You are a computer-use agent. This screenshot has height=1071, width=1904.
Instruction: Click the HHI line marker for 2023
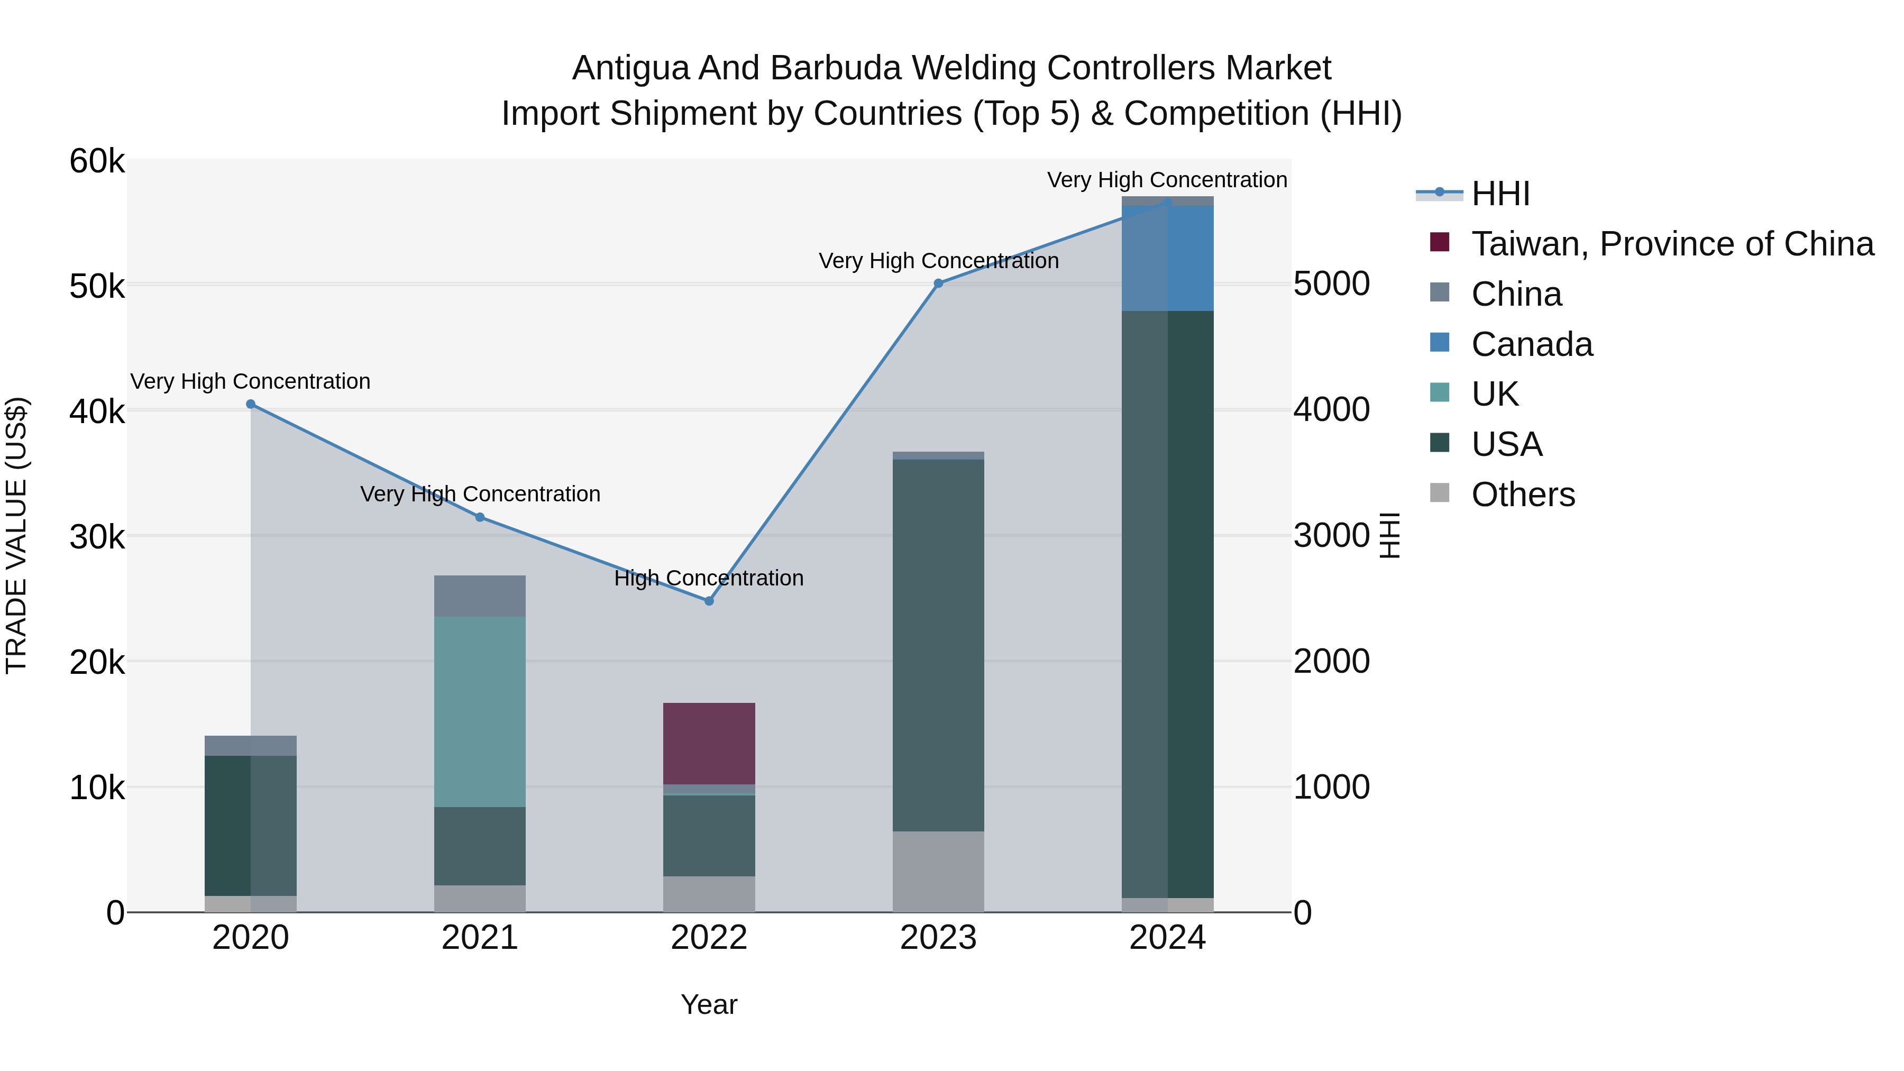[x=938, y=283]
